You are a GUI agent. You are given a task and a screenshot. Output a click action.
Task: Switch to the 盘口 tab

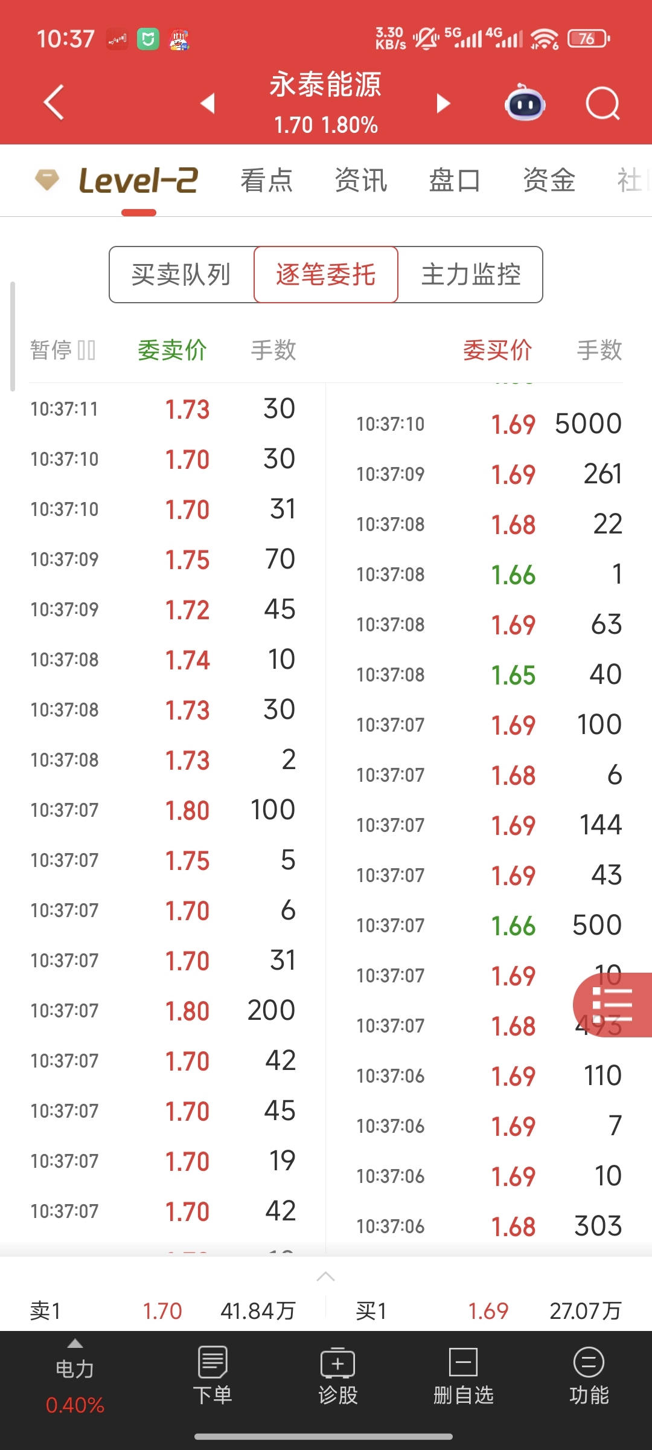pyautogui.click(x=454, y=181)
